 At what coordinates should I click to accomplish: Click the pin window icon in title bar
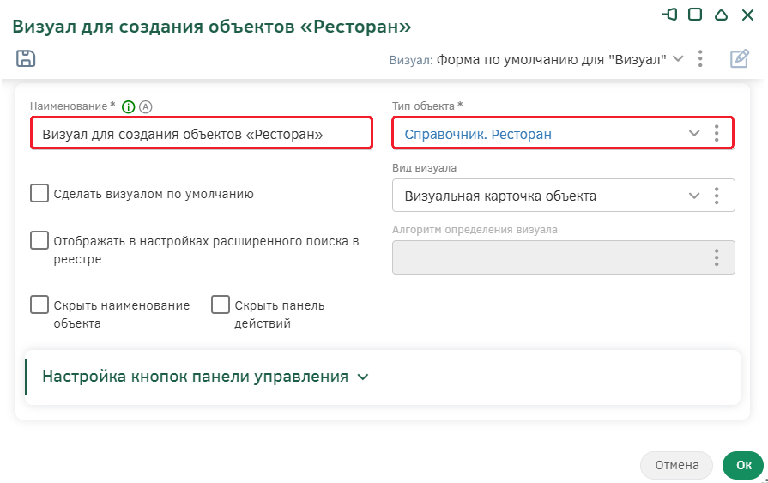(669, 15)
